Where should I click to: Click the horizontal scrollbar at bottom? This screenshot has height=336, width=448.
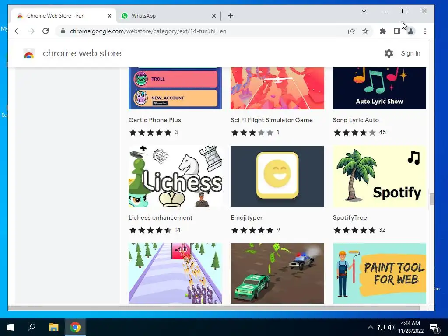213,308
